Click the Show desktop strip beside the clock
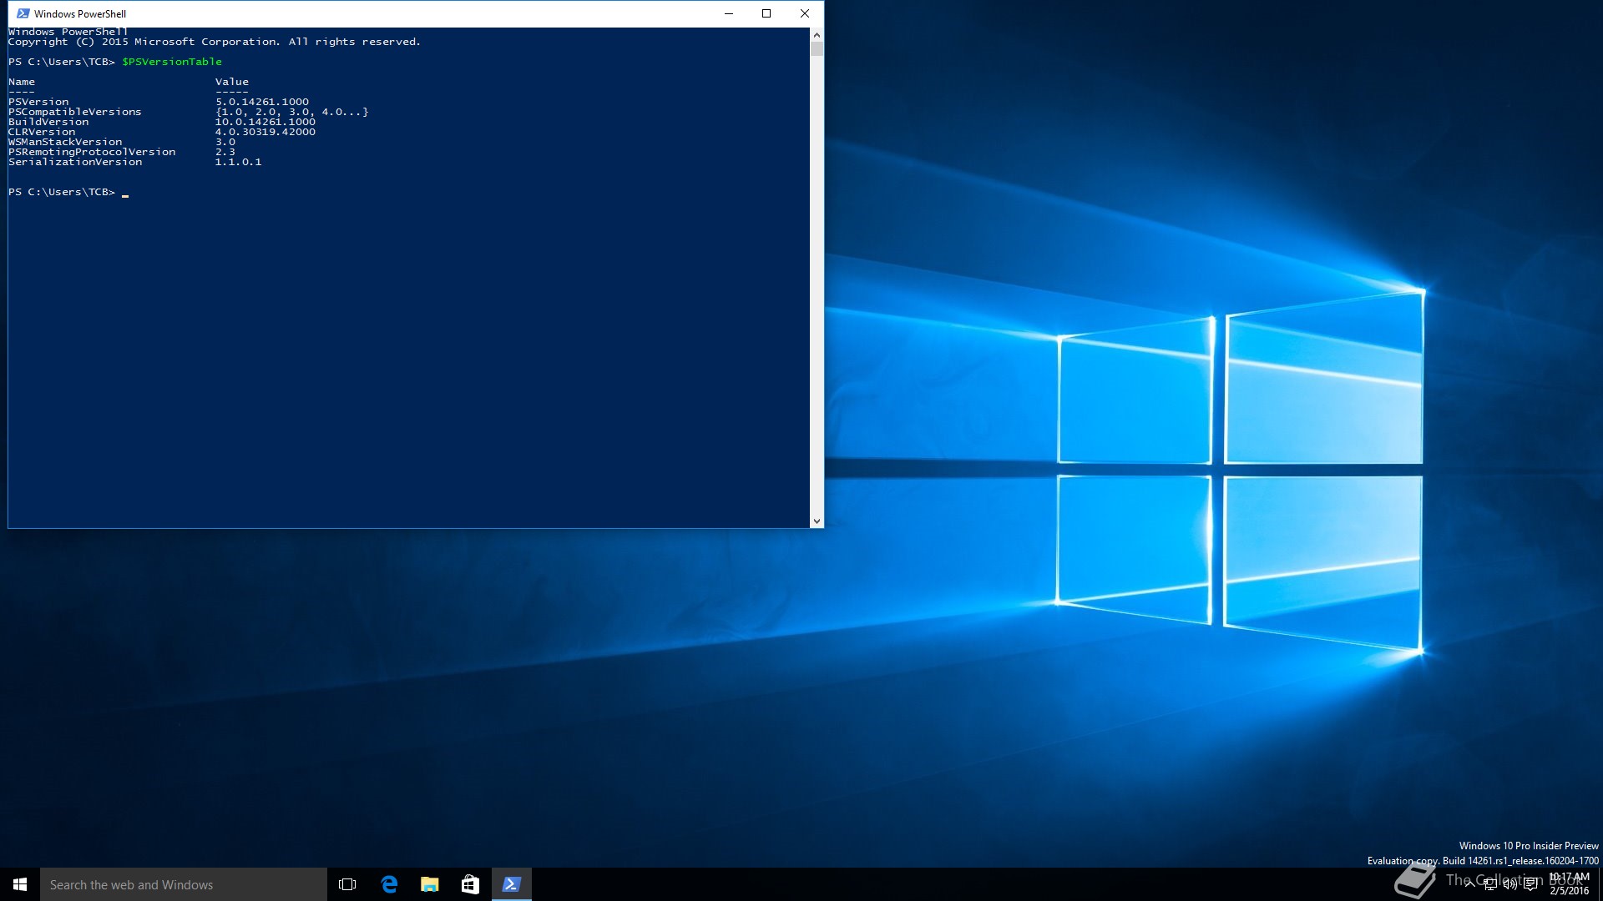The height and width of the screenshot is (901, 1603). (x=1600, y=884)
